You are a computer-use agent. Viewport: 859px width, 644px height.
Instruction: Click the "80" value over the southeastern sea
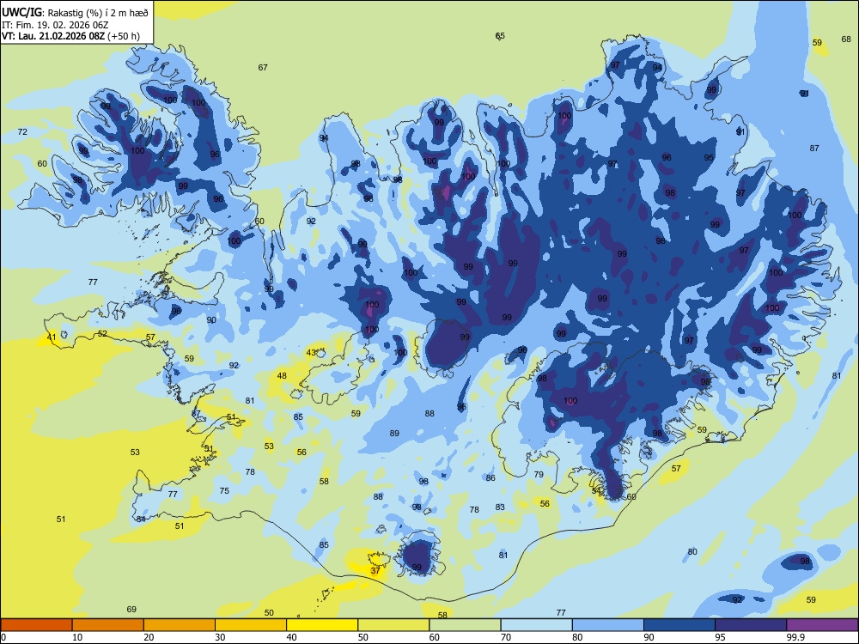click(692, 551)
